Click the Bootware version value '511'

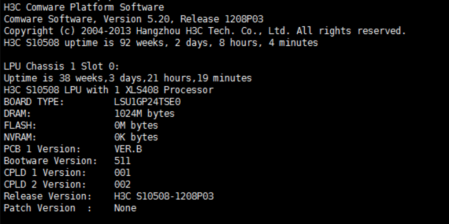click(122, 161)
